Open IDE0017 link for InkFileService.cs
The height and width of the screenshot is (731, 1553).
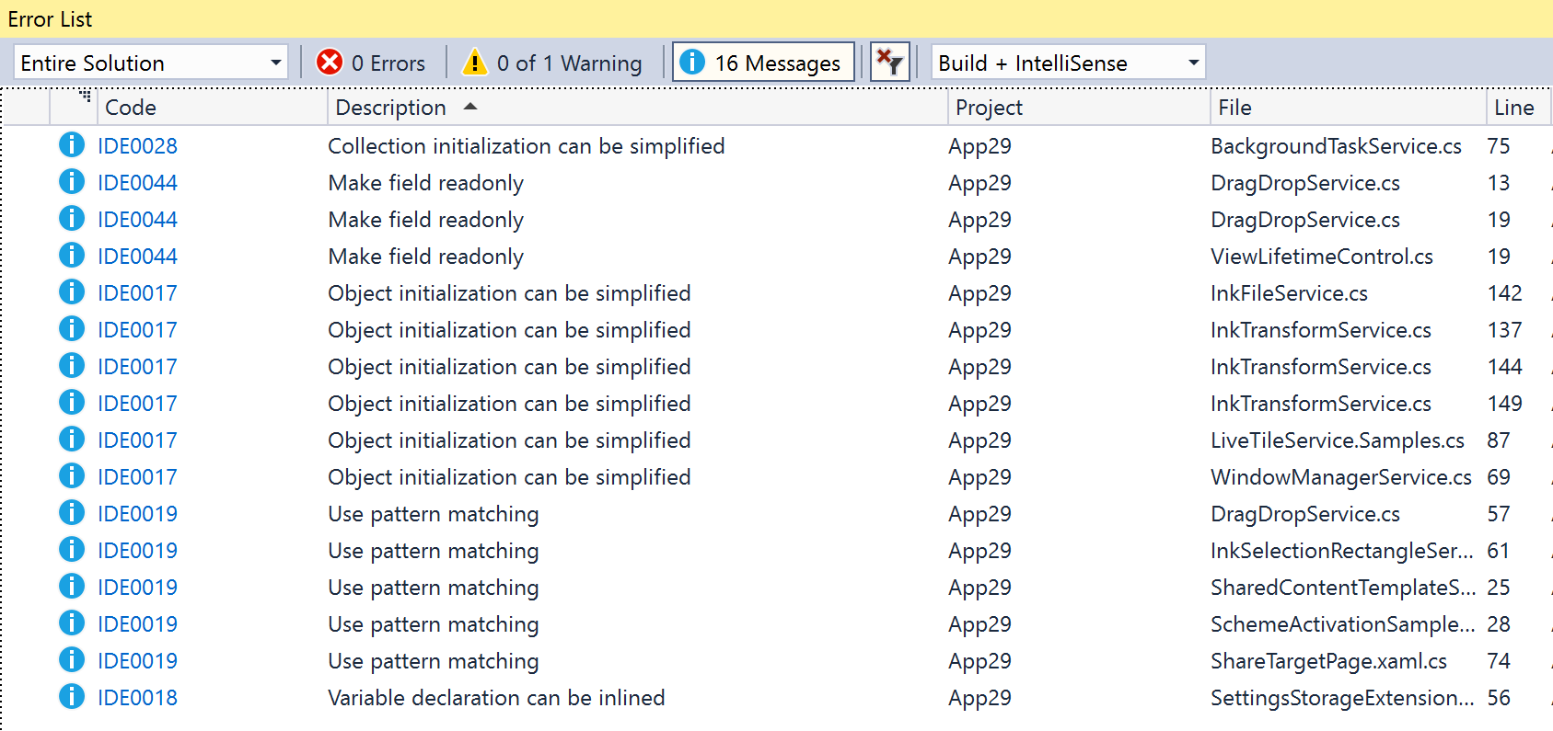tap(137, 293)
